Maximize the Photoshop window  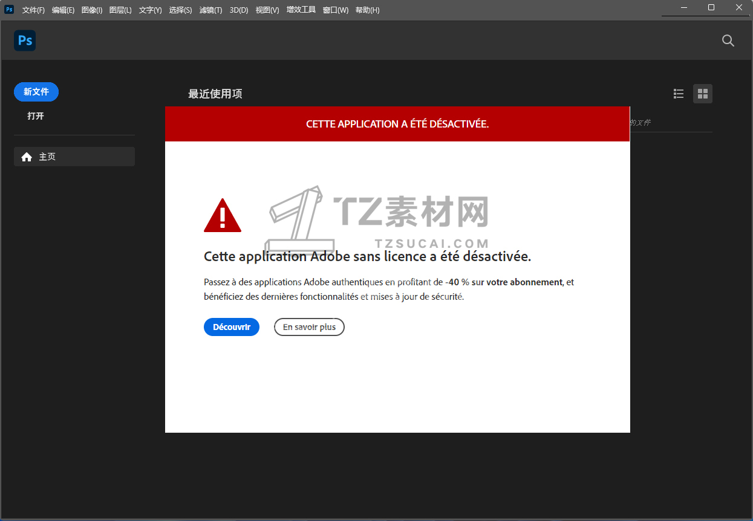pos(711,8)
